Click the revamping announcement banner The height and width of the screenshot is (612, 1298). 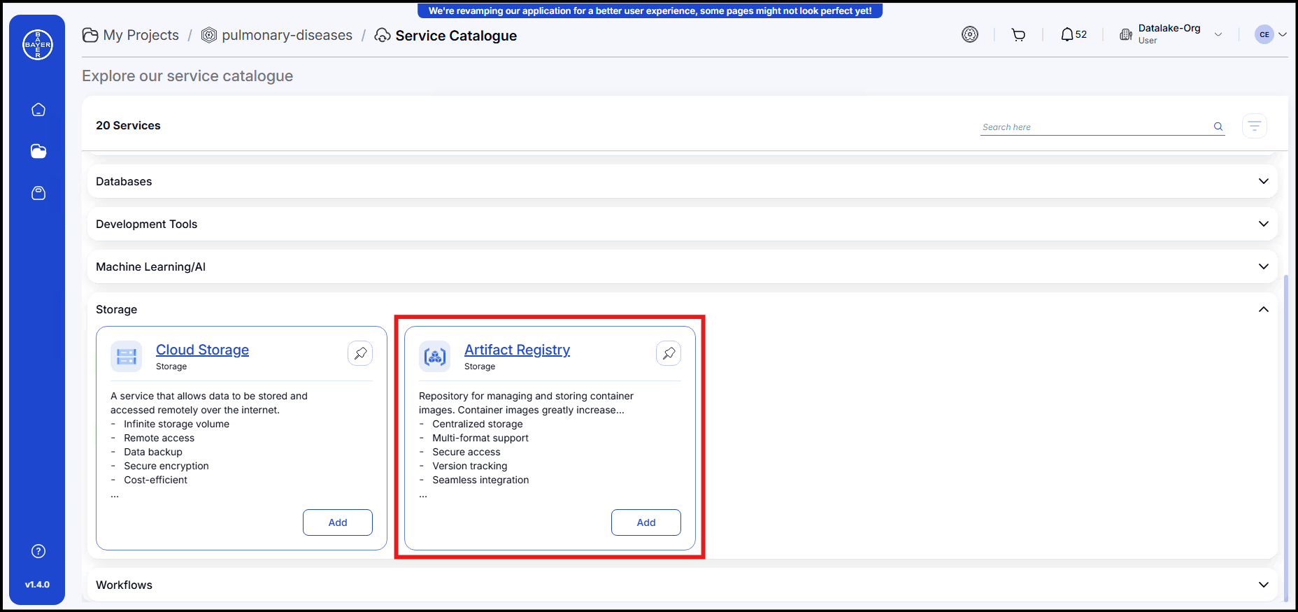click(x=650, y=10)
